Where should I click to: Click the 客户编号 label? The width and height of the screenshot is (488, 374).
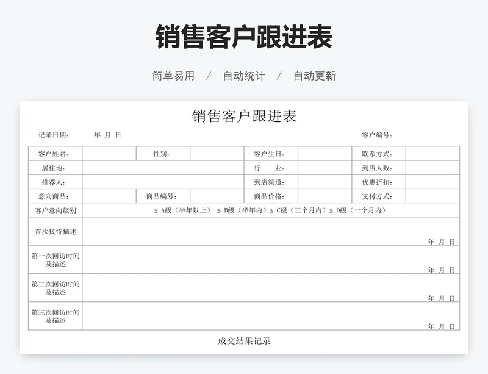tap(377, 135)
